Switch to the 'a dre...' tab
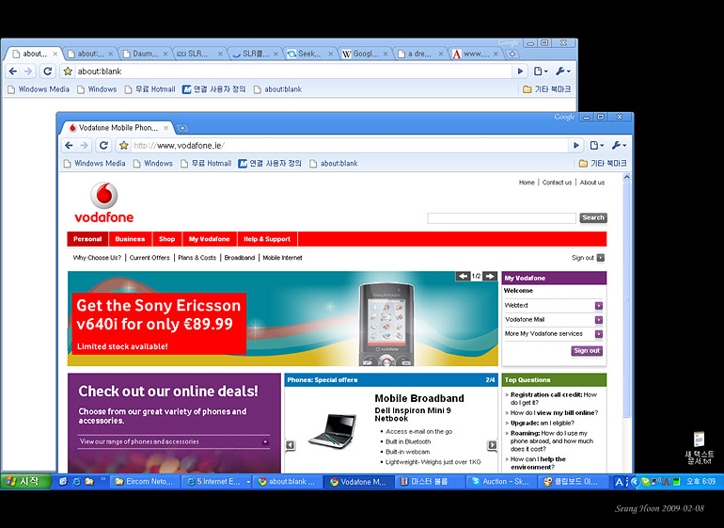This screenshot has height=528, width=724. (419, 54)
